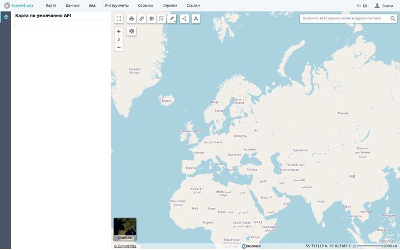Open the layers panel sidebar icon

(6, 17)
